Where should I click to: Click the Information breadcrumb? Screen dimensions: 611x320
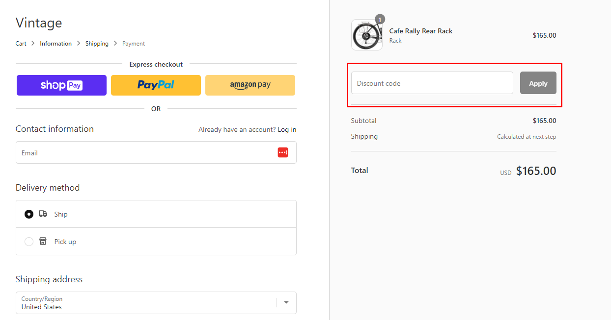click(56, 44)
